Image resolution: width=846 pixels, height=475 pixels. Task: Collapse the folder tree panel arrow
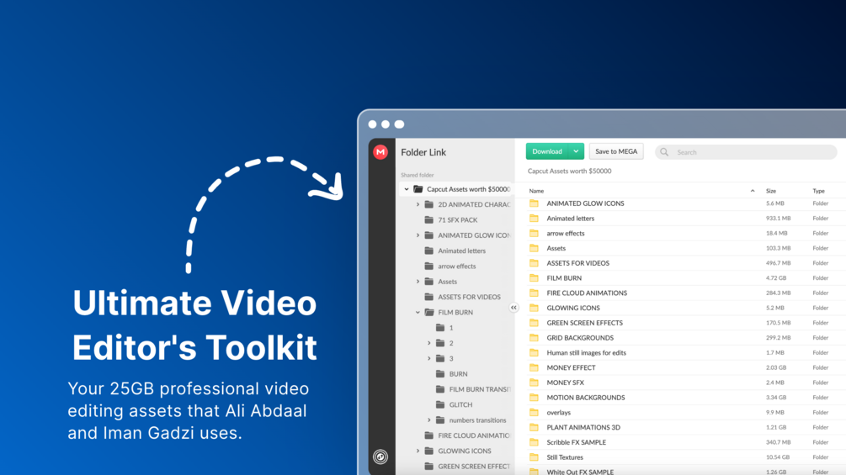click(513, 308)
